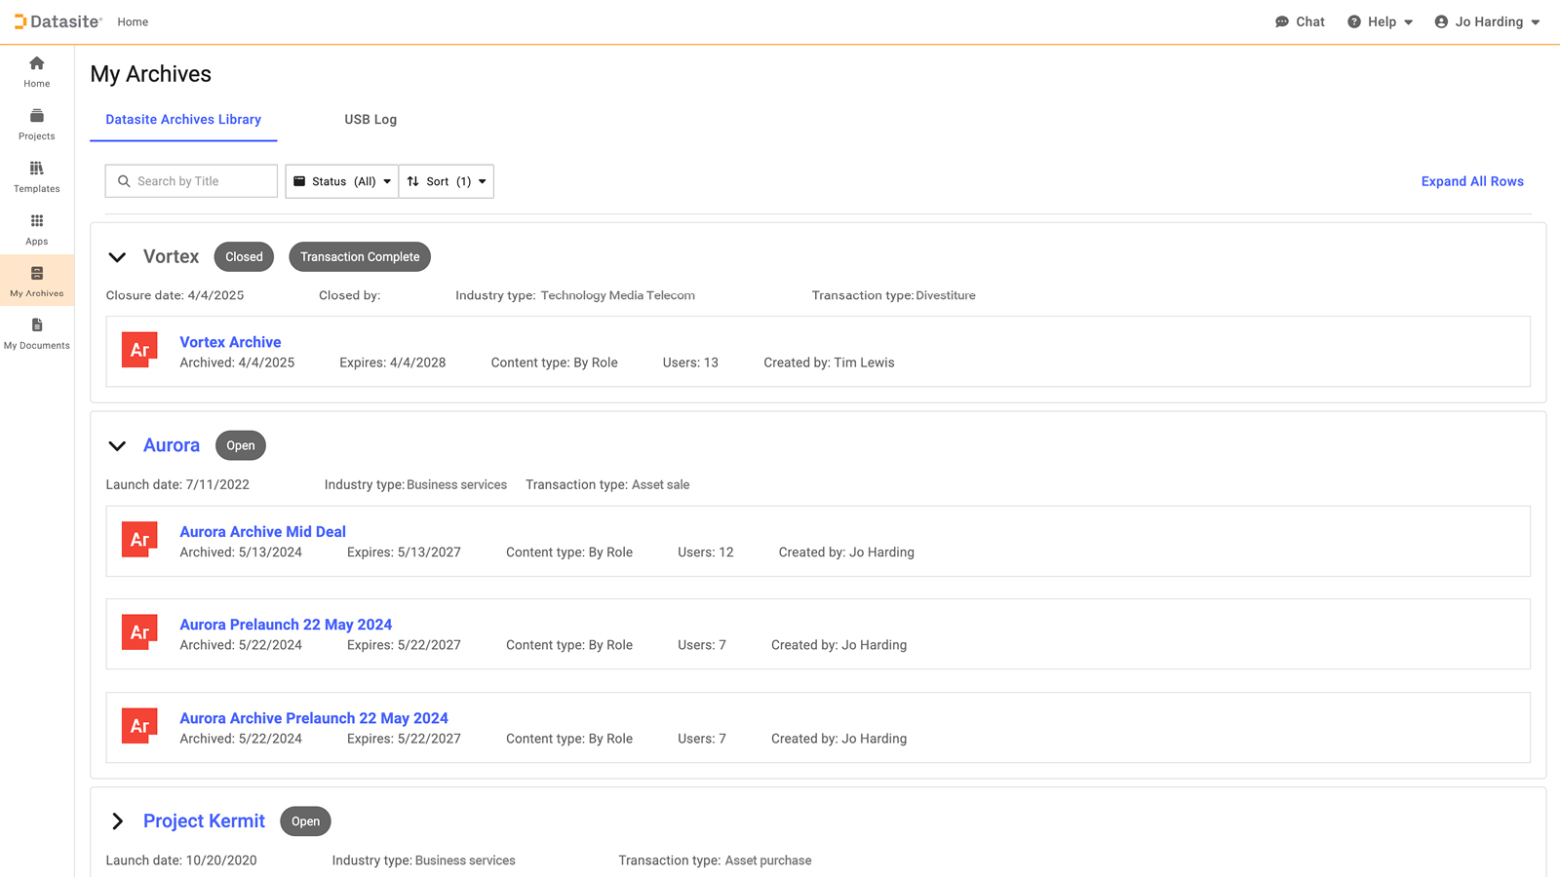Go to Templates in sidebar
1560x877 pixels.
37,170
